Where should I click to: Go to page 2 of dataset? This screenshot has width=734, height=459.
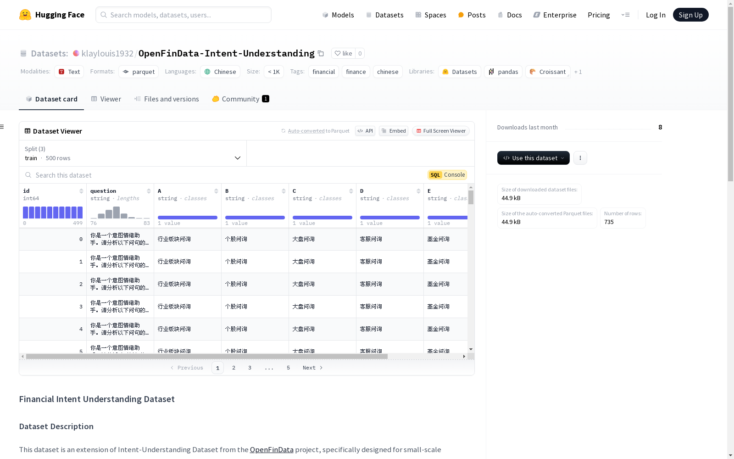pyautogui.click(x=234, y=368)
